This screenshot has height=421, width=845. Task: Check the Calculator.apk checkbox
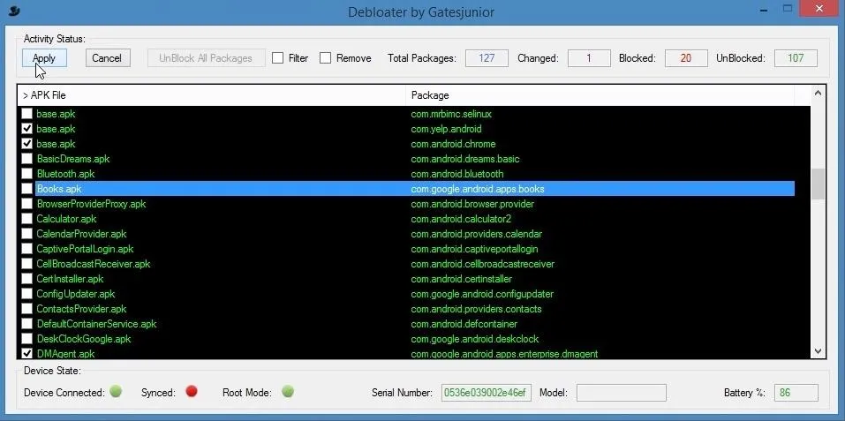(x=26, y=219)
